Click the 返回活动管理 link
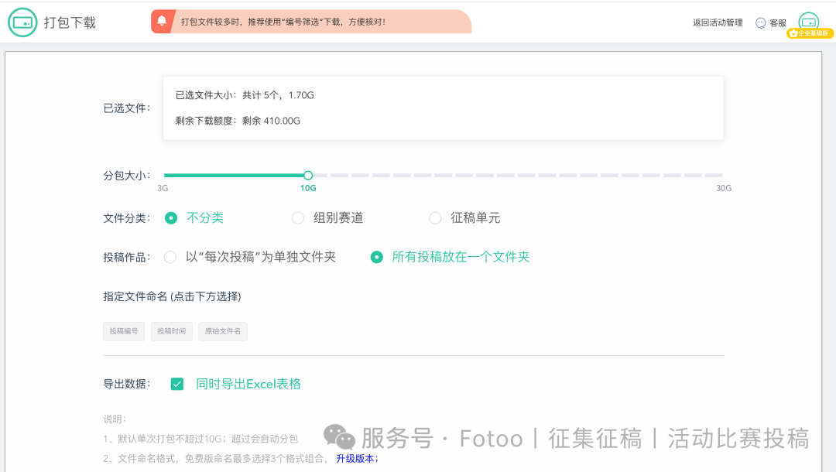Viewport: 836px width, 472px height. 718,23
